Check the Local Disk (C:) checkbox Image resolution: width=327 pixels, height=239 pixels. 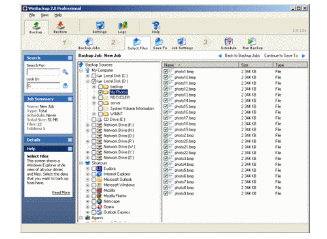[94, 76]
